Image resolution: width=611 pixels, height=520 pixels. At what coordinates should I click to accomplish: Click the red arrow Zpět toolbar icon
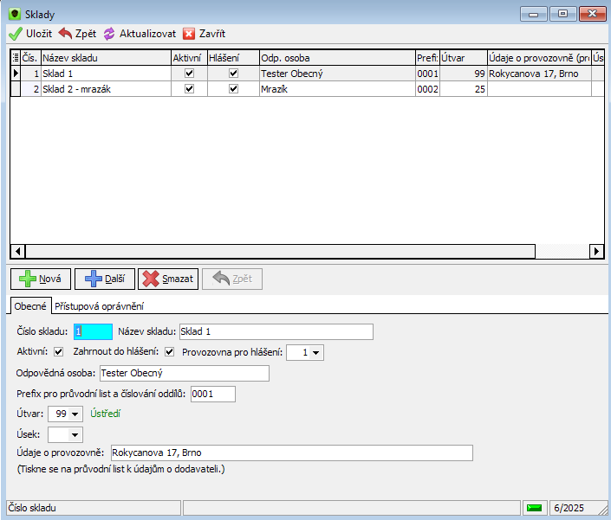click(65, 34)
